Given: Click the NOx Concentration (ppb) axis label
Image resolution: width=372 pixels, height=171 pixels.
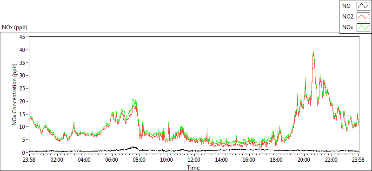Looking at the screenshot, I should point(15,94).
